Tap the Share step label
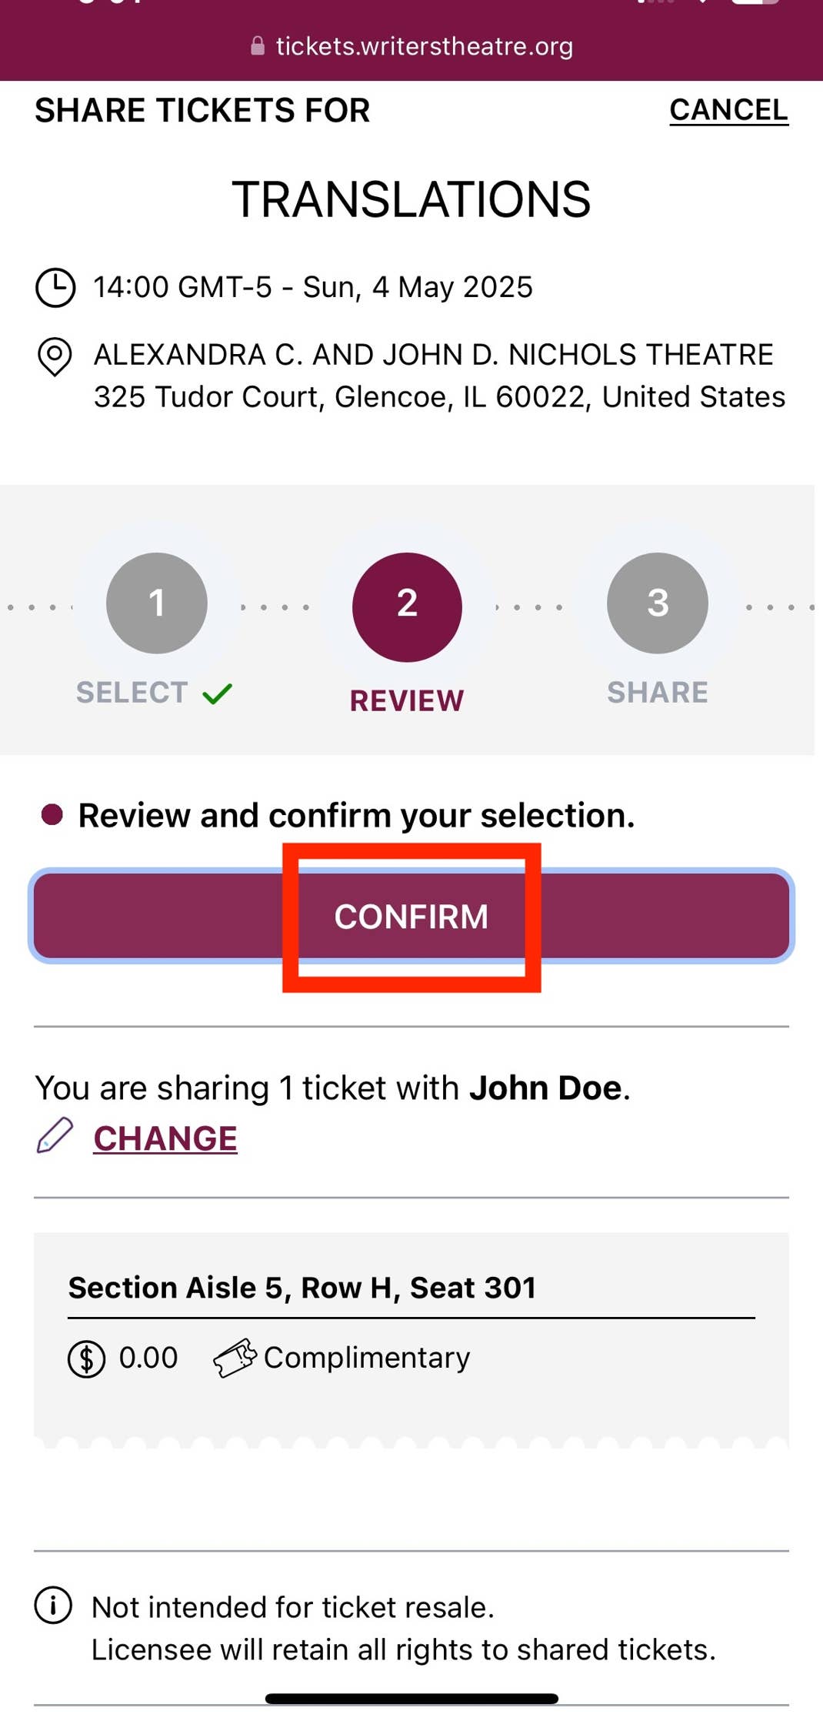The image size is (823, 1721). [x=657, y=692]
